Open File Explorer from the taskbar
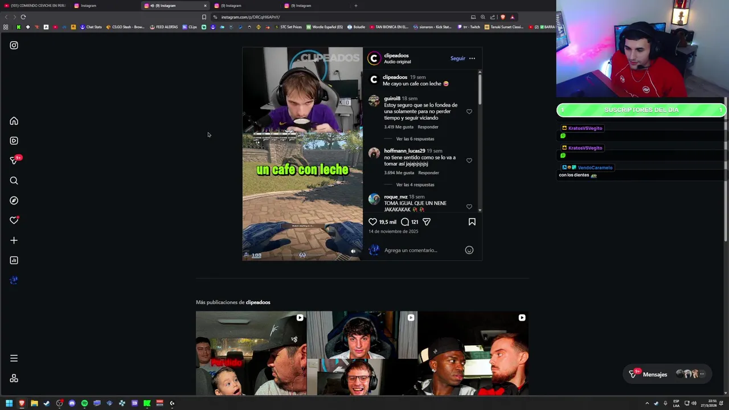Viewport: 729px width, 410px height. [34, 403]
